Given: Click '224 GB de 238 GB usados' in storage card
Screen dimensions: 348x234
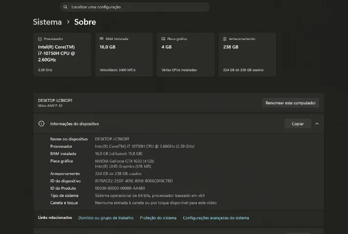Looking at the screenshot, I should point(243,70).
